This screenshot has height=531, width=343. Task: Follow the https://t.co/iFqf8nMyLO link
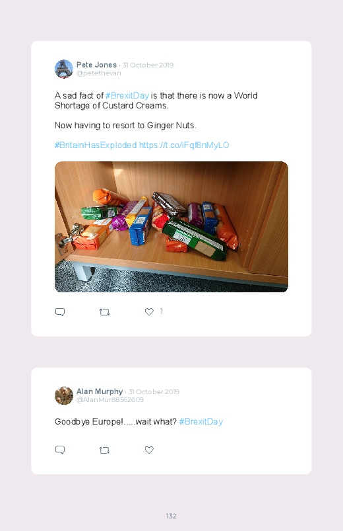point(184,145)
